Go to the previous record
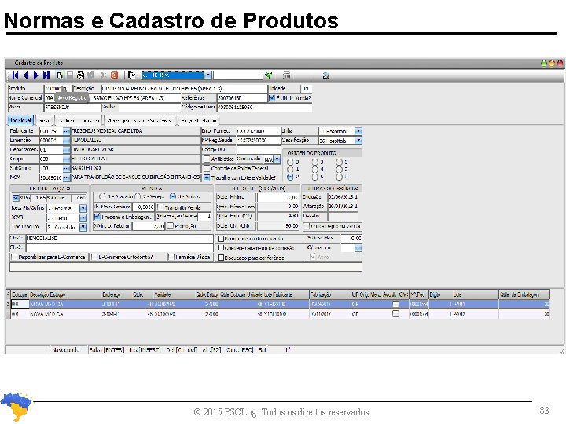Viewport: 566px width, 424px height. pos(25,75)
